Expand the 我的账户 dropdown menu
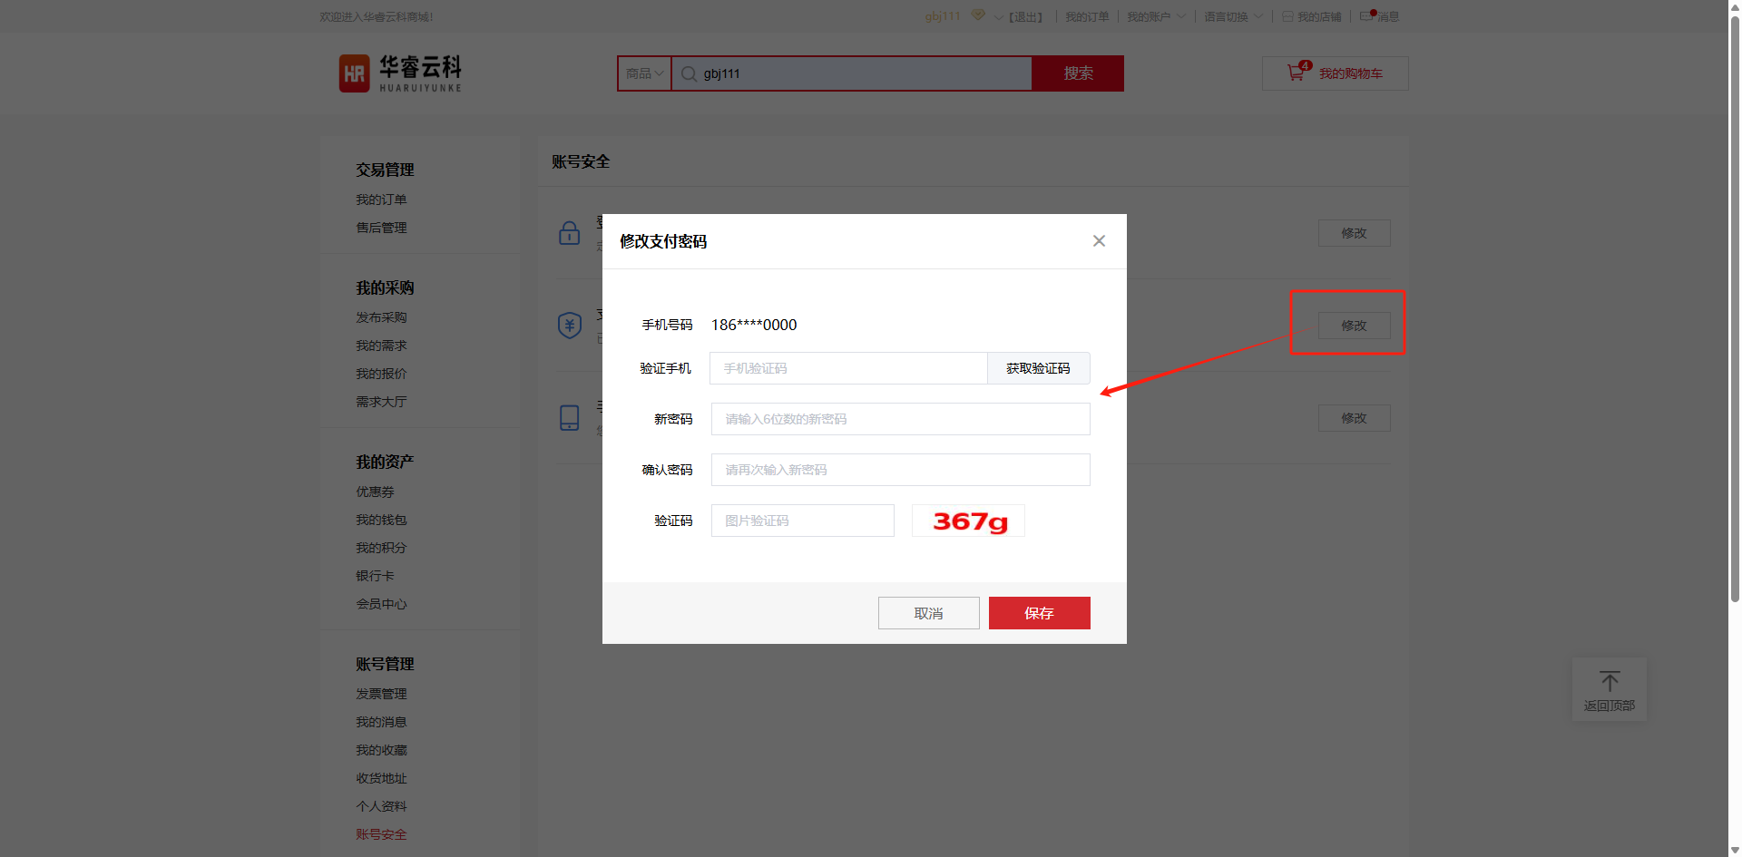The width and height of the screenshot is (1742, 857). point(1156,17)
